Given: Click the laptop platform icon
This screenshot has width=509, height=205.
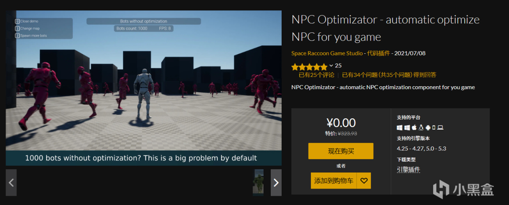Looking at the screenshot, I should click(x=440, y=128).
